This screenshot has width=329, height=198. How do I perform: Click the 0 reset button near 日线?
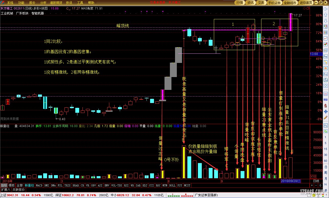tap(320, 185)
